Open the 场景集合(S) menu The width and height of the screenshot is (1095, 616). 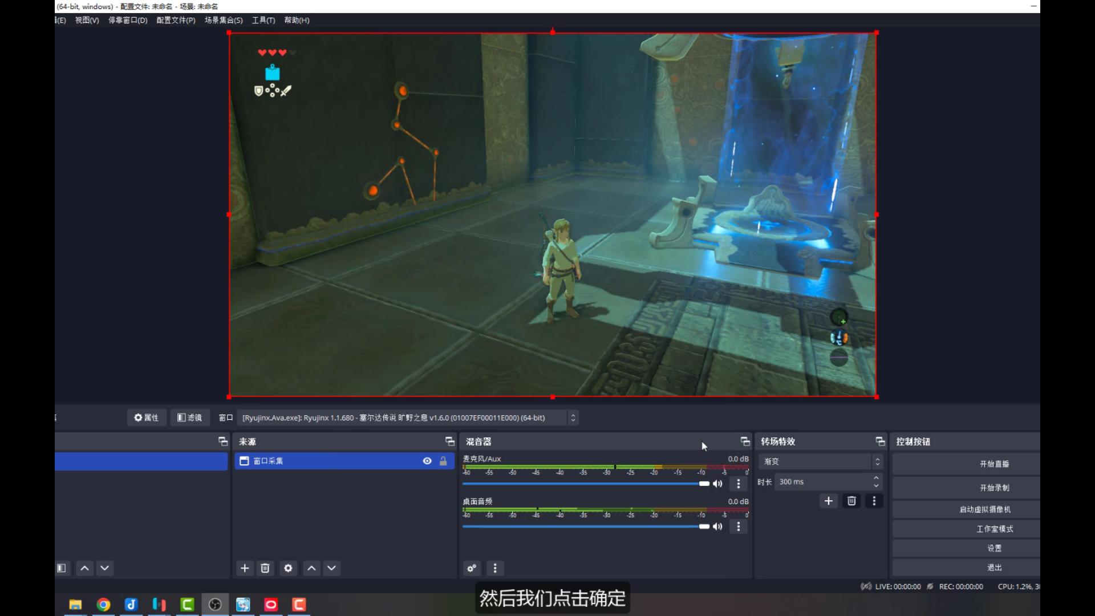coord(224,20)
